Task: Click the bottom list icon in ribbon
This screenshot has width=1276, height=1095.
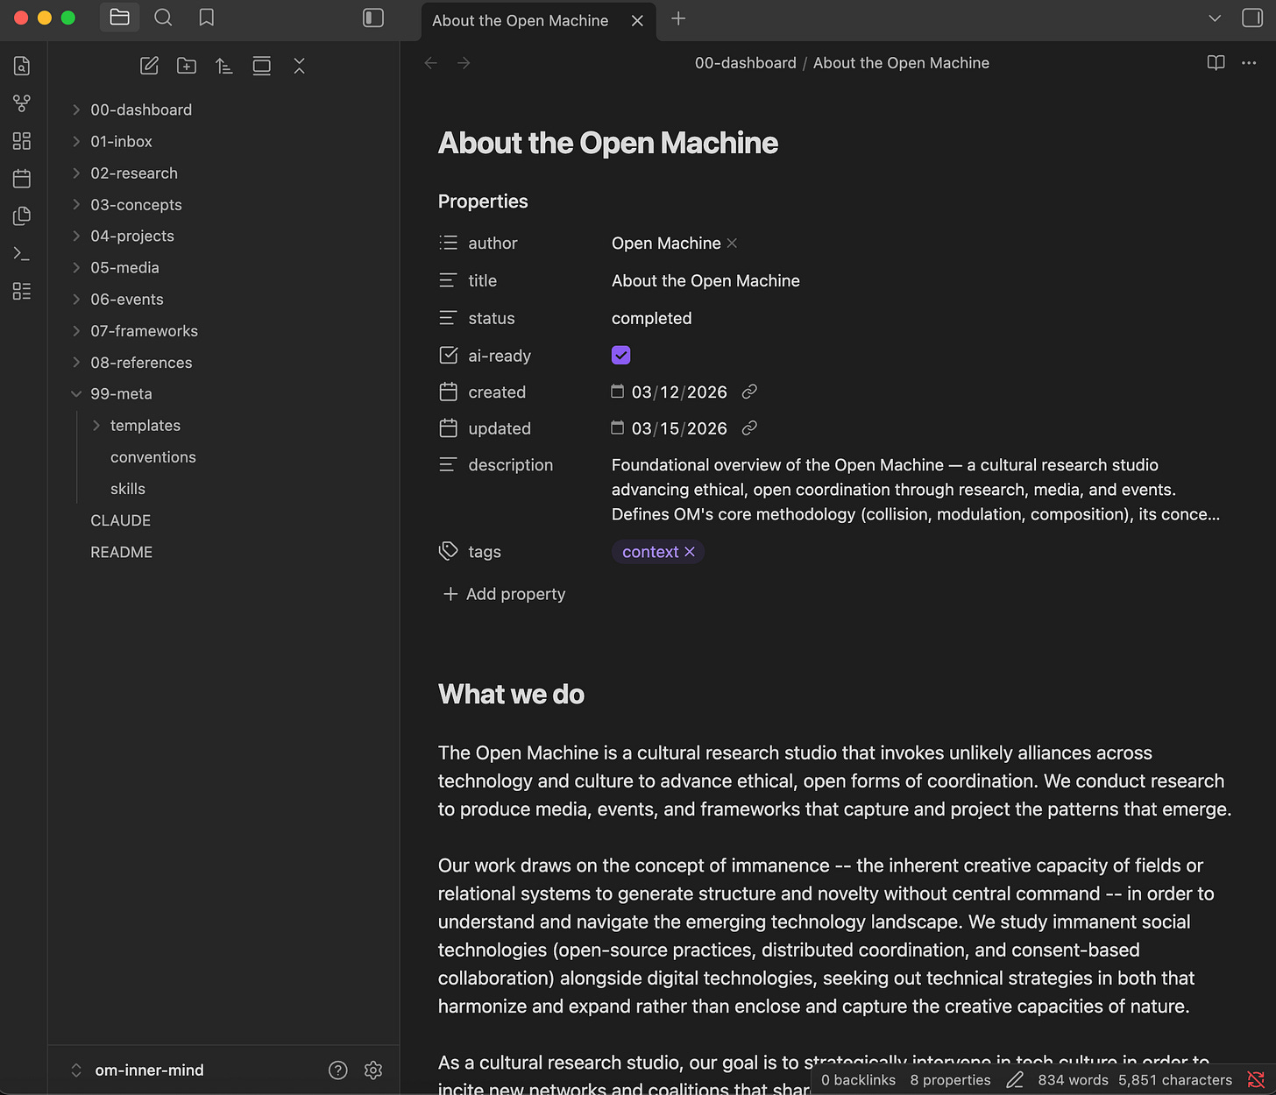Action: (22, 292)
